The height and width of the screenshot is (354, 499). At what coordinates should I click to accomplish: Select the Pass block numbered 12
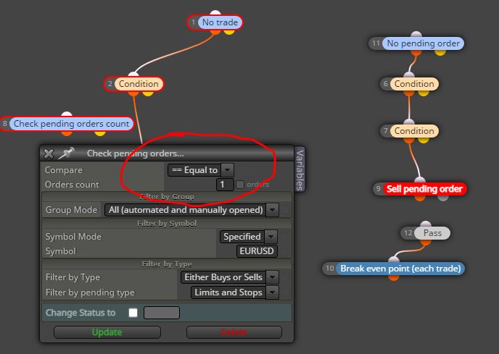click(x=432, y=233)
